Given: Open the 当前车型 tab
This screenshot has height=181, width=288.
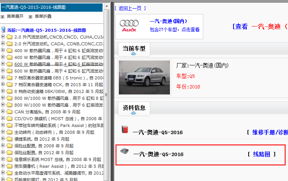Looking at the screenshot, I should pos(134,50).
